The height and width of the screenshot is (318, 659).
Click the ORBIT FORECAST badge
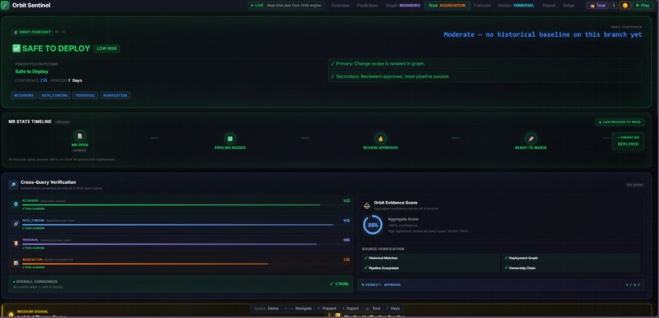click(x=33, y=32)
